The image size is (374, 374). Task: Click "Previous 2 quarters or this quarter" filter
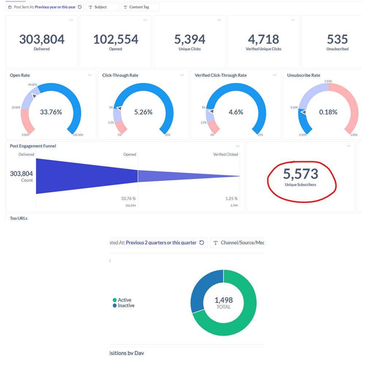point(161,243)
